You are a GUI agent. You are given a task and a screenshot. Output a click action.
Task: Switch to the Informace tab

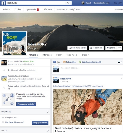click(x=47, y=55)
